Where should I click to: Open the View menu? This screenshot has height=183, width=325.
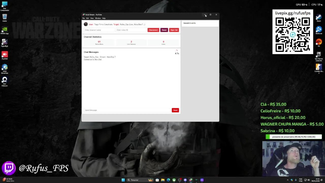(92, 18)
